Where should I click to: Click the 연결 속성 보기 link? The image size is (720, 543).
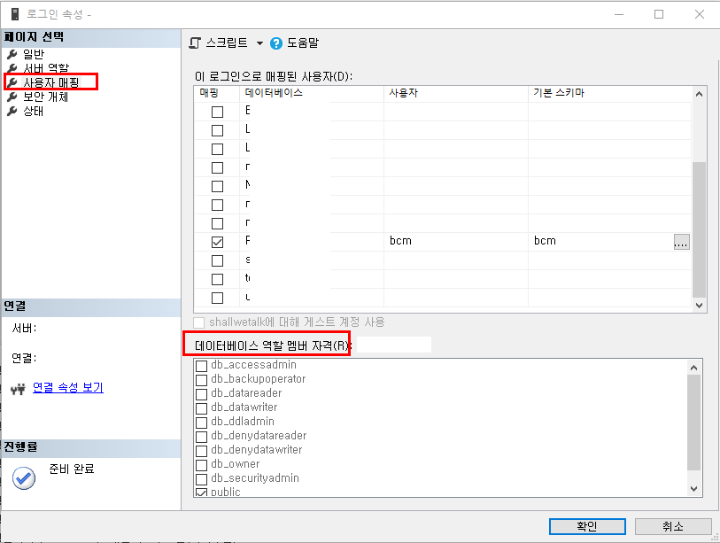click(68, 387)
